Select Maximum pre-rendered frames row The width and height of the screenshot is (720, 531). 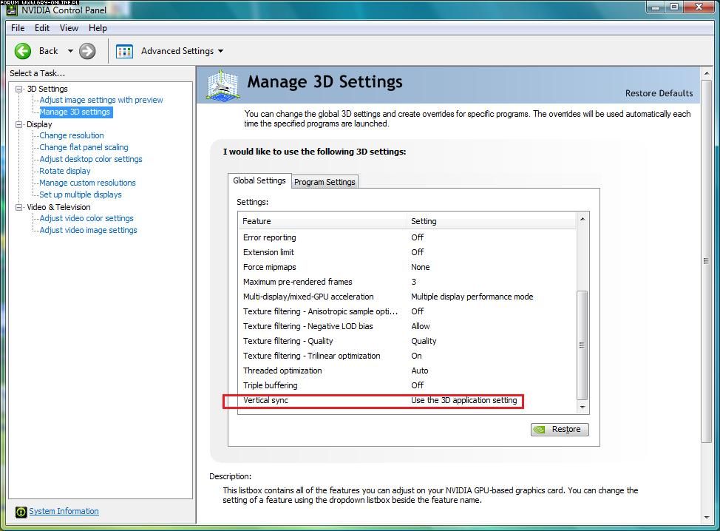(407, 282)
